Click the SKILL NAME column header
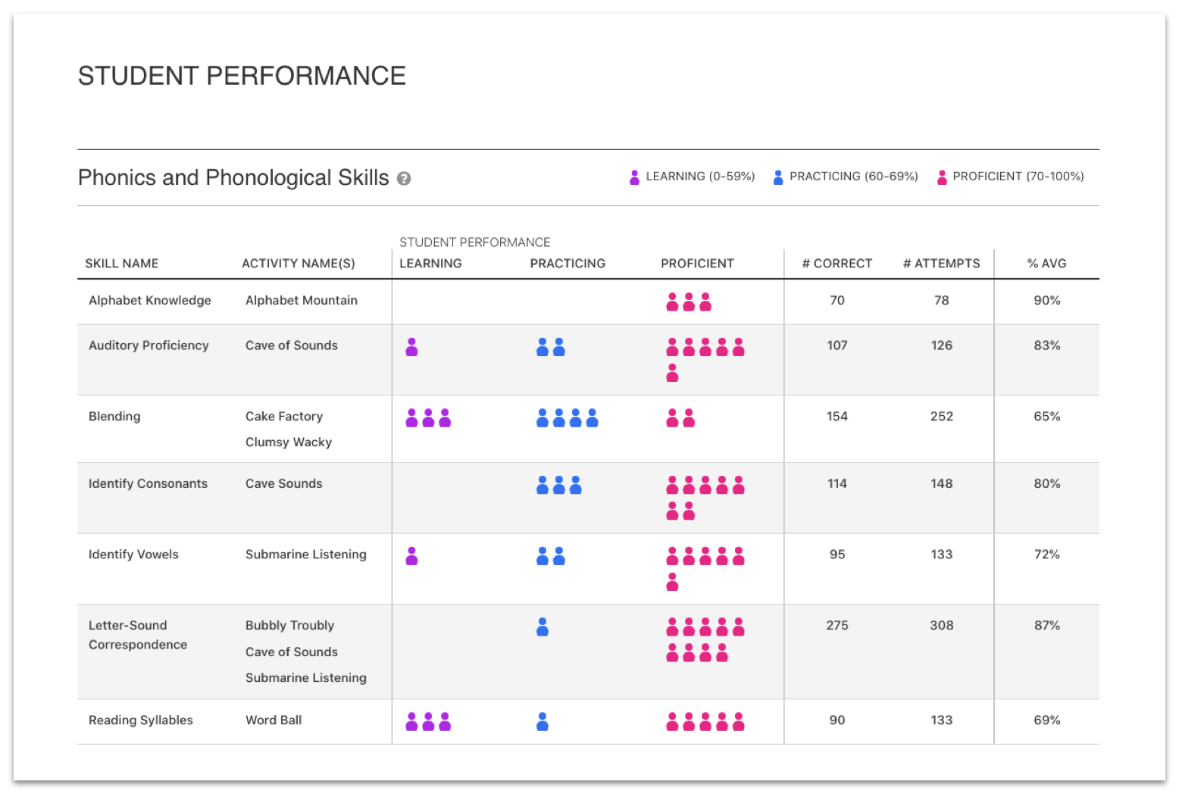 (121, 264)
